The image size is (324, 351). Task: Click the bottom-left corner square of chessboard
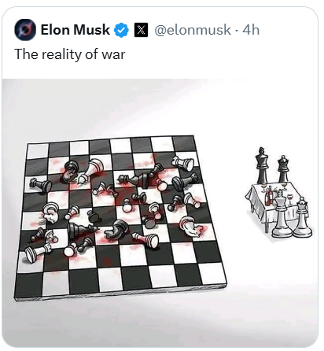[29, 285]
